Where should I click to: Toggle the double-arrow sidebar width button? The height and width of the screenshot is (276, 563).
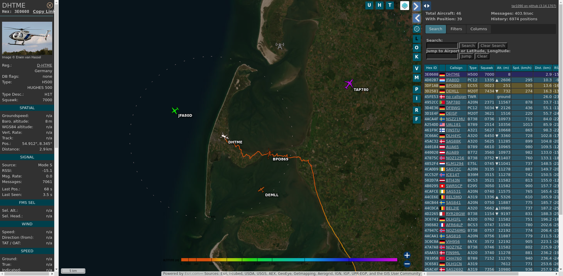coord(427,6)
